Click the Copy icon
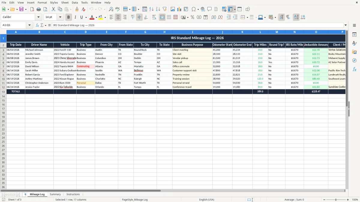This screenshot has width=360, height=202. coord(60,9)
